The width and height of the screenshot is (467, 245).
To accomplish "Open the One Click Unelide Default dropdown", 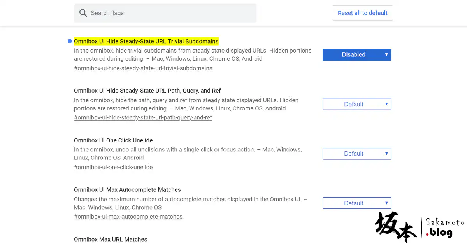I will pyautogui.click(x=356, y=154).
